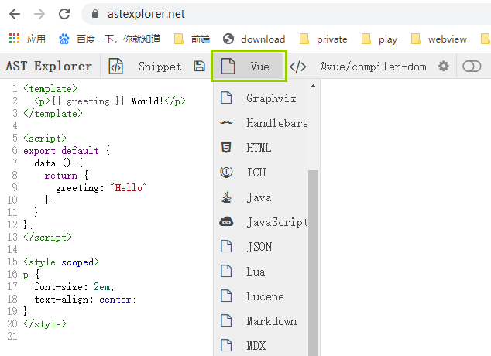Click the <style scoped> line

click(61, 262)
